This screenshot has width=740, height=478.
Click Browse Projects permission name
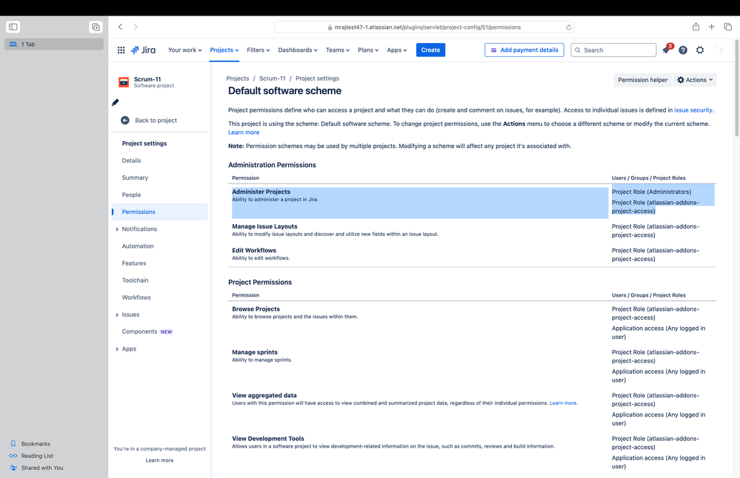click(x=256, y=309)
